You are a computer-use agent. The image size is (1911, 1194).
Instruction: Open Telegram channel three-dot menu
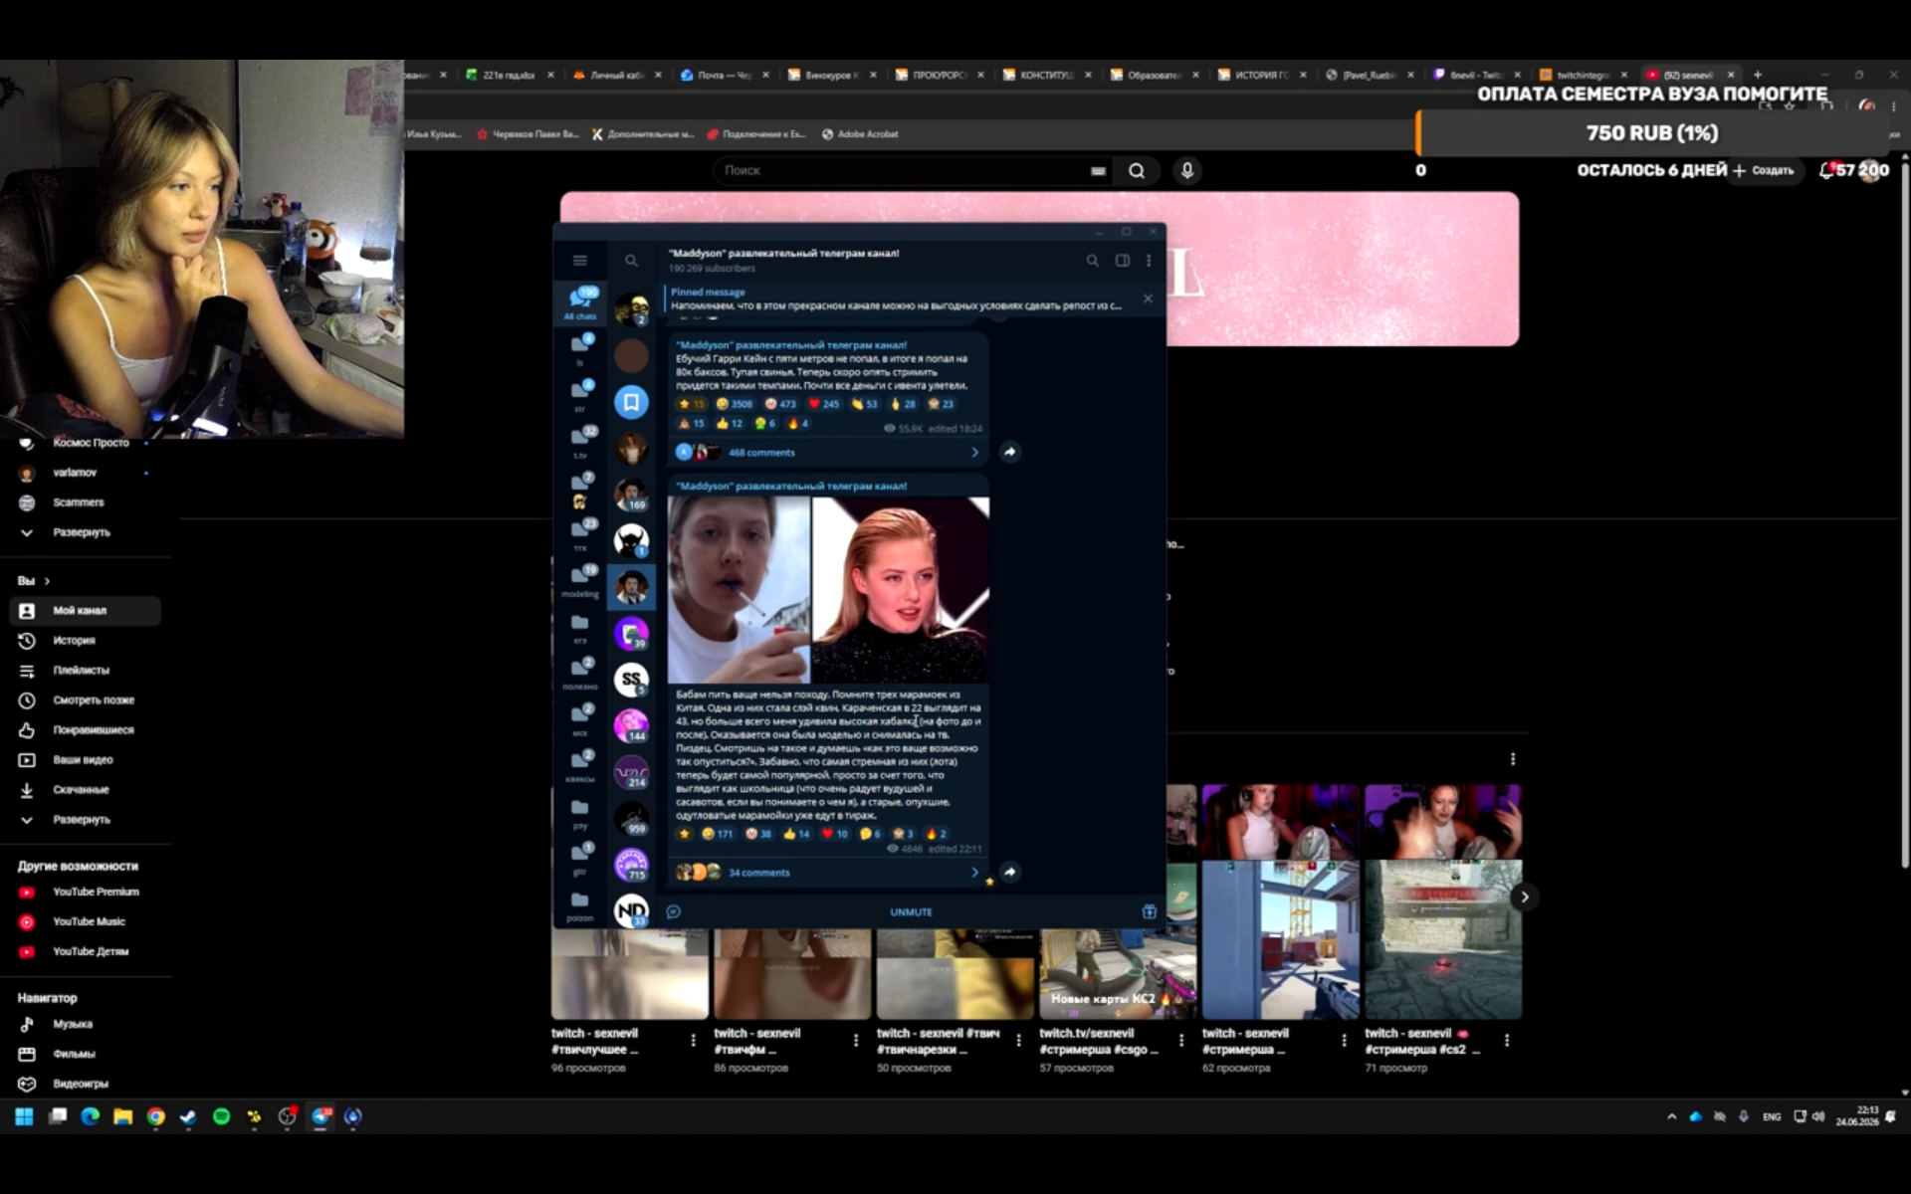click(1149, 261)
